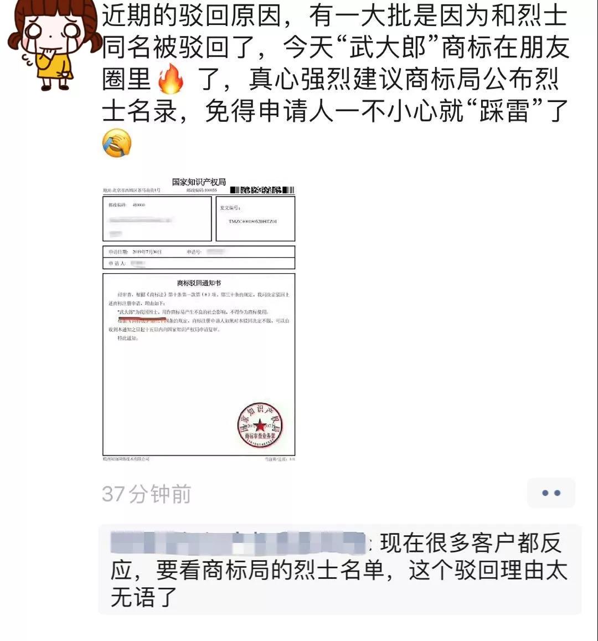This screenshot has height=641, width=598.
Task: Open the trademark rejection notice image
Action: (199, 319)
